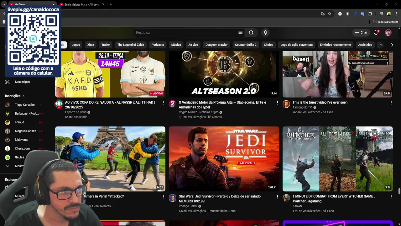This screenshot has width=401, height=226.
Task: Activate voice search microphone icon
Action: [265, 33]
